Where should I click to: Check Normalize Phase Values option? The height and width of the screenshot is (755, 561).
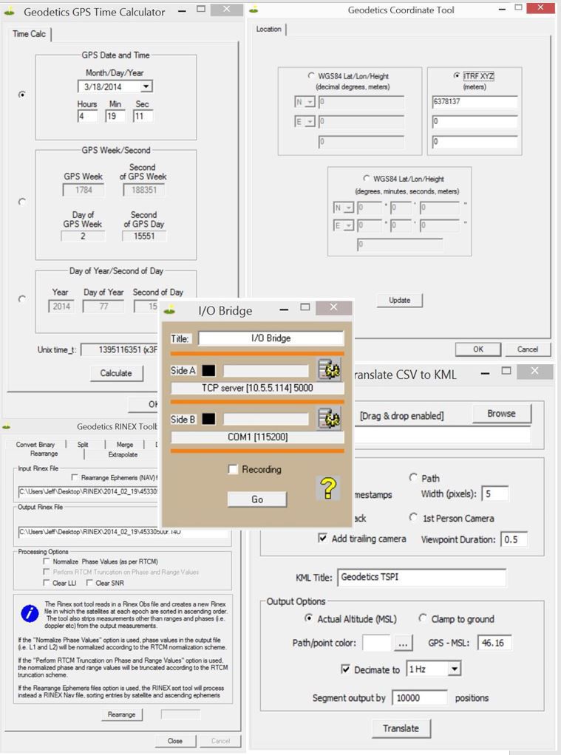pos(47,561)
